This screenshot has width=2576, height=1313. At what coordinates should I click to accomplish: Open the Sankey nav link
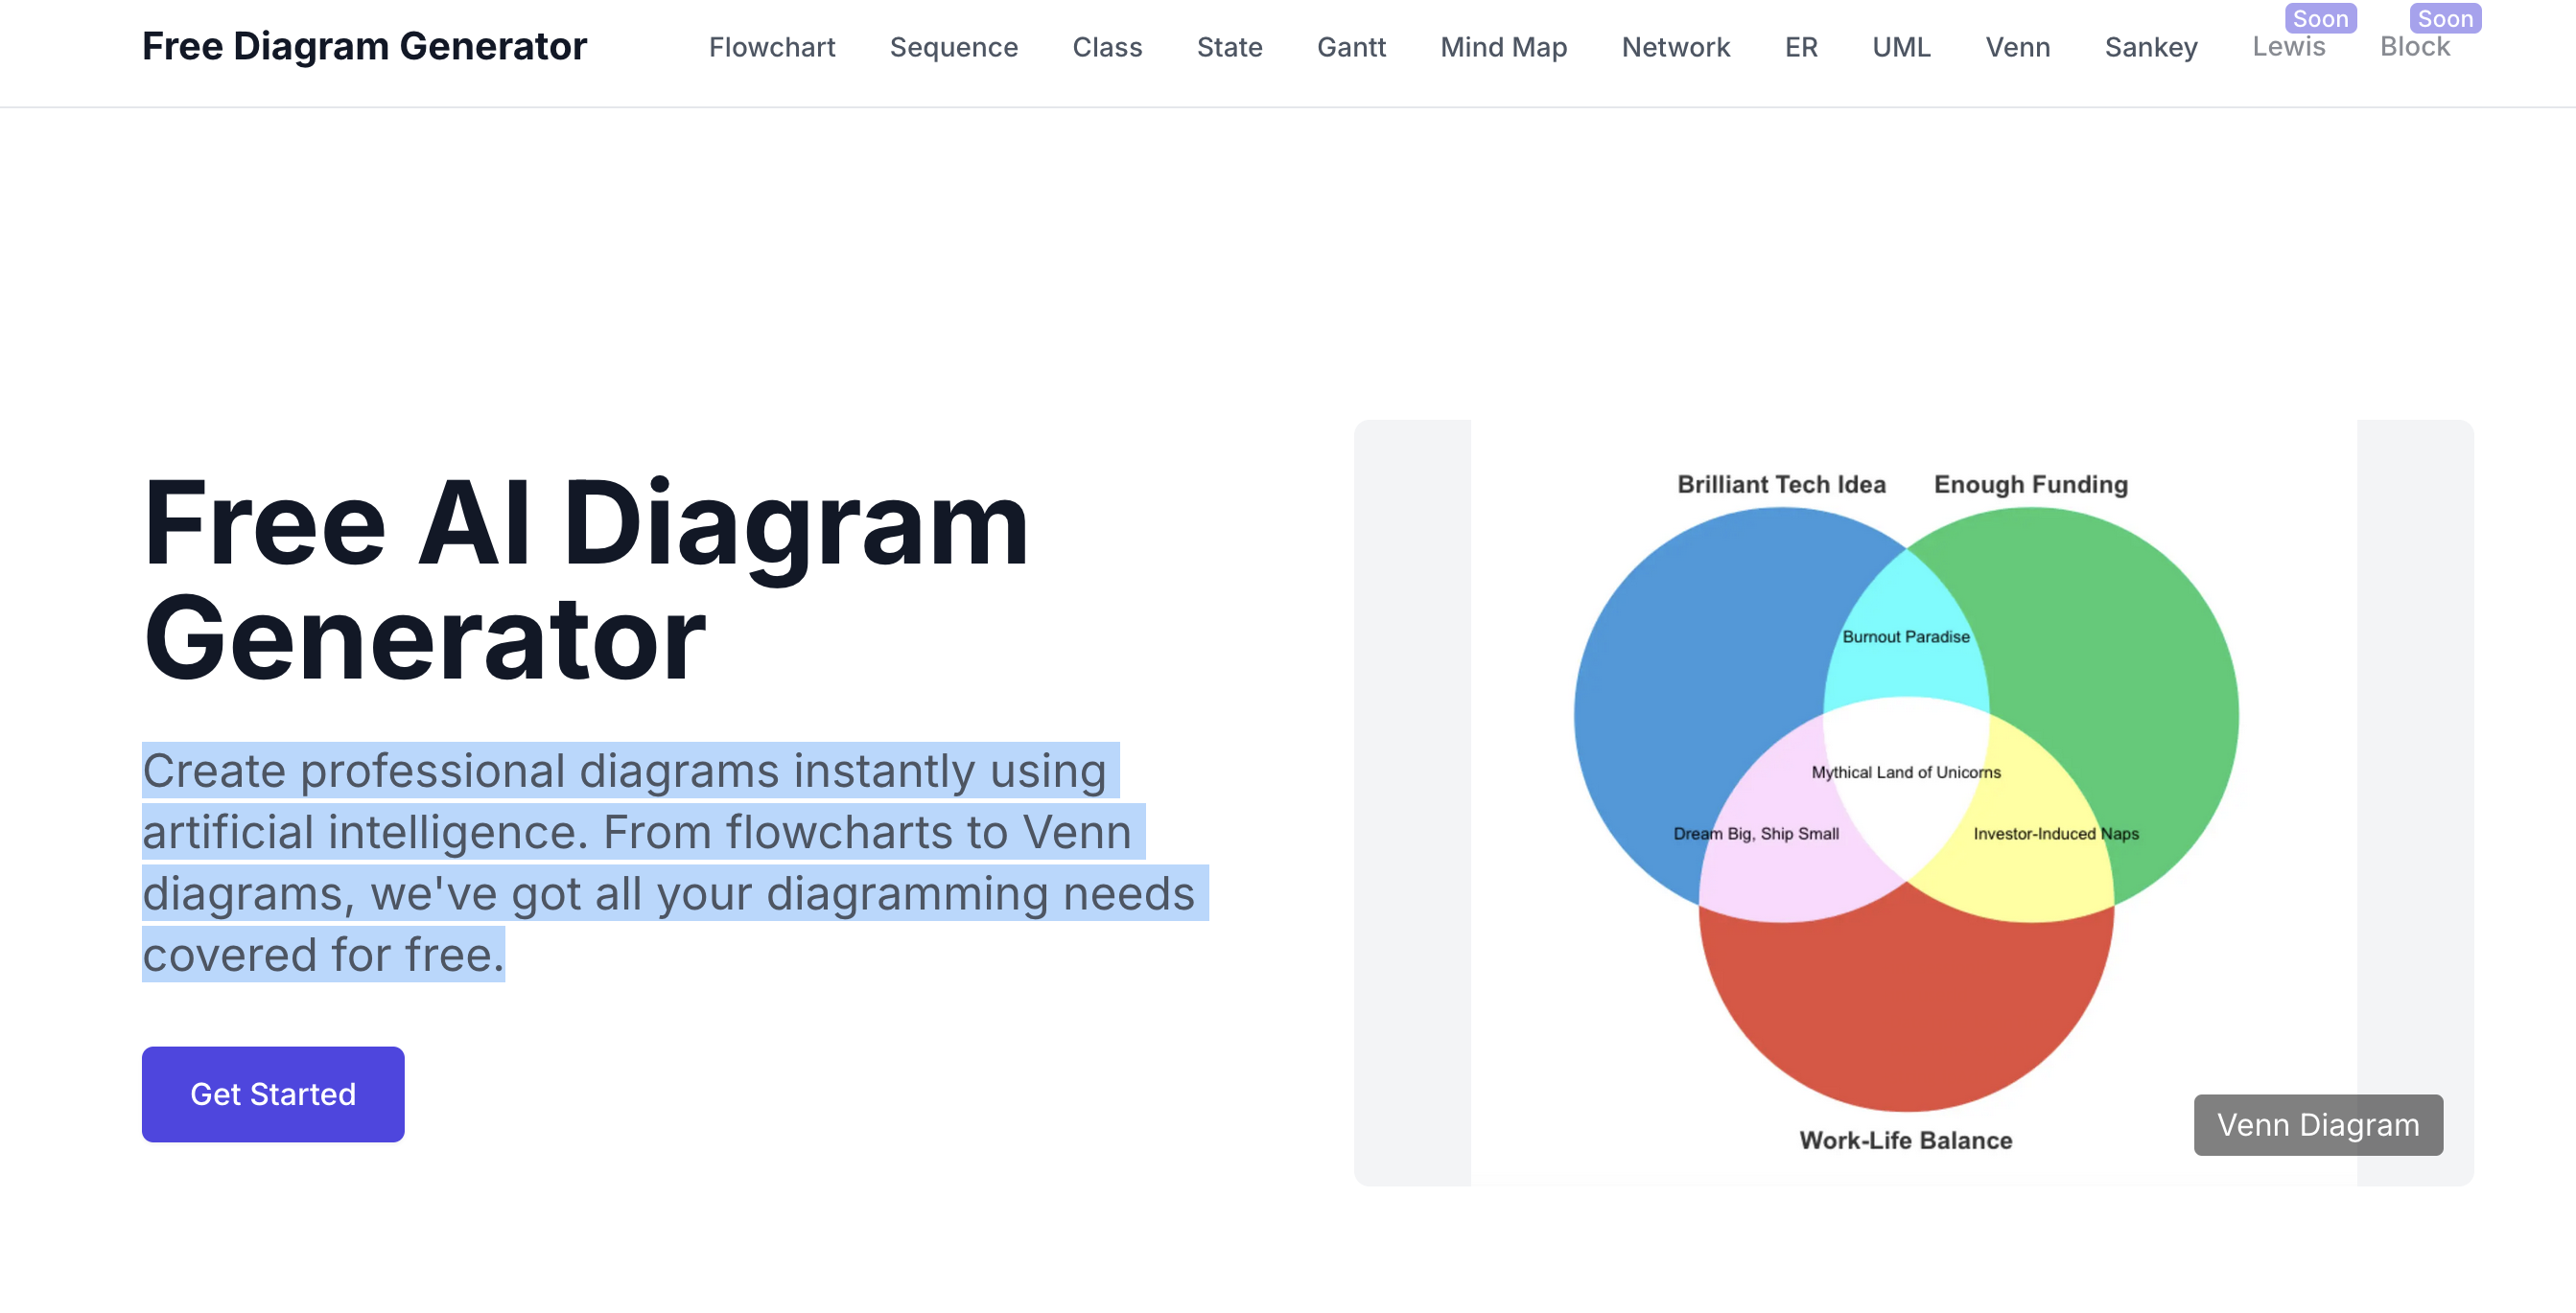(x=2151, y=47)
